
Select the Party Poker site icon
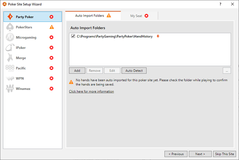point(10,17)
